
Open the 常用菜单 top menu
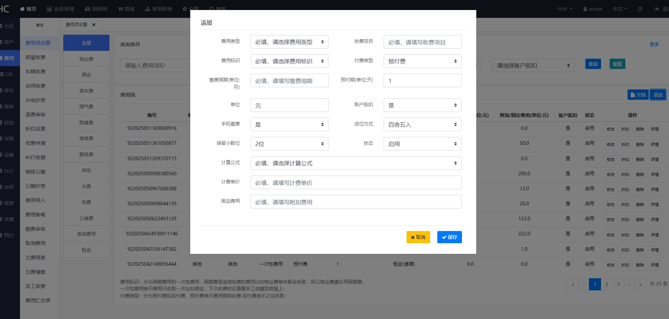click(158, 9)
